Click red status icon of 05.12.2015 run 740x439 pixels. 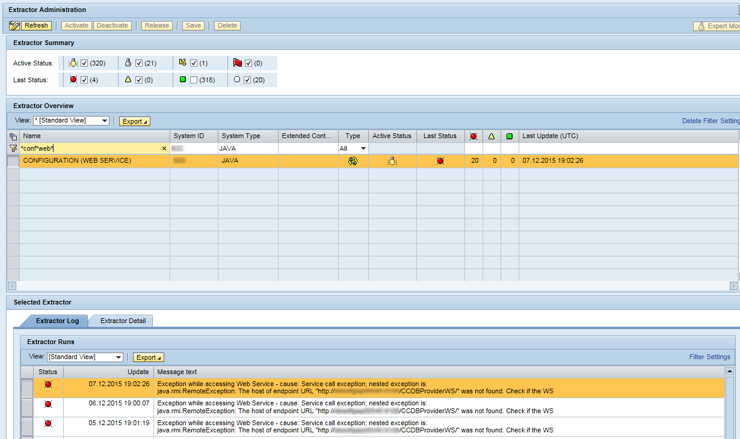pos(48,423)
